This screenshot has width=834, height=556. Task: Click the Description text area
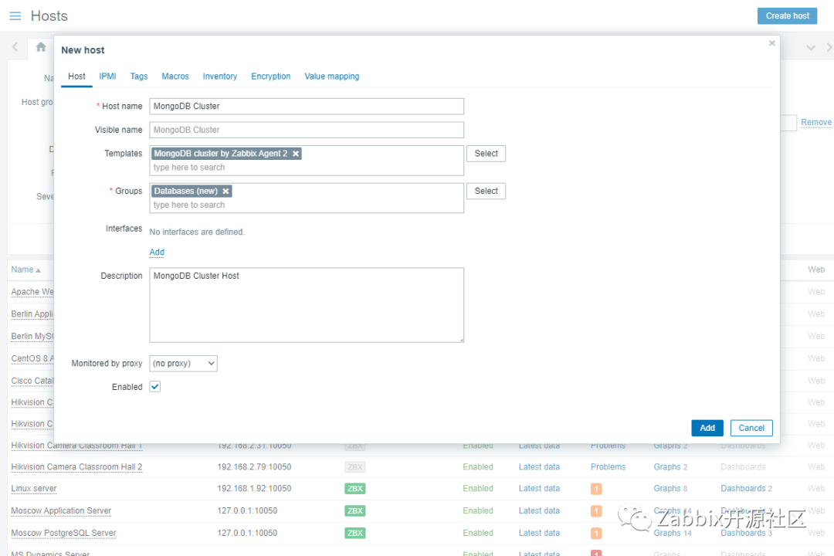[307, 305]
